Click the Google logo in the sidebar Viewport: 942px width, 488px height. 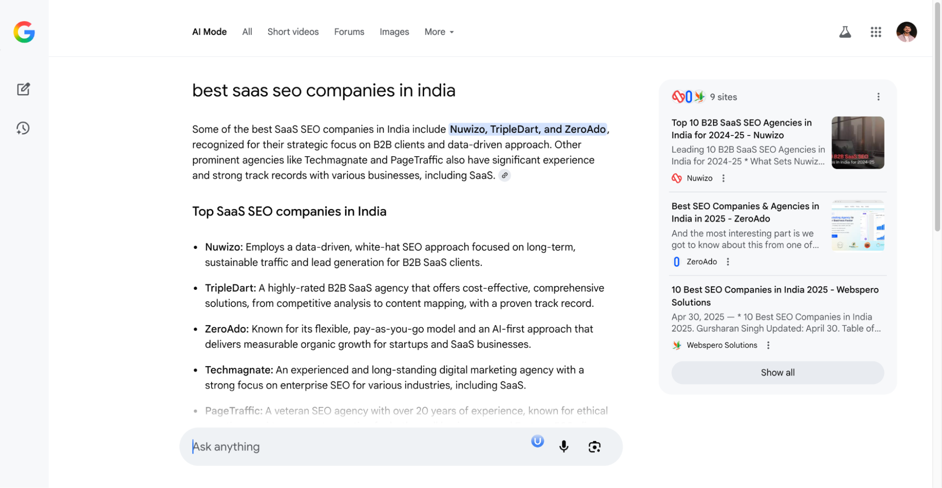click(24, 32)
